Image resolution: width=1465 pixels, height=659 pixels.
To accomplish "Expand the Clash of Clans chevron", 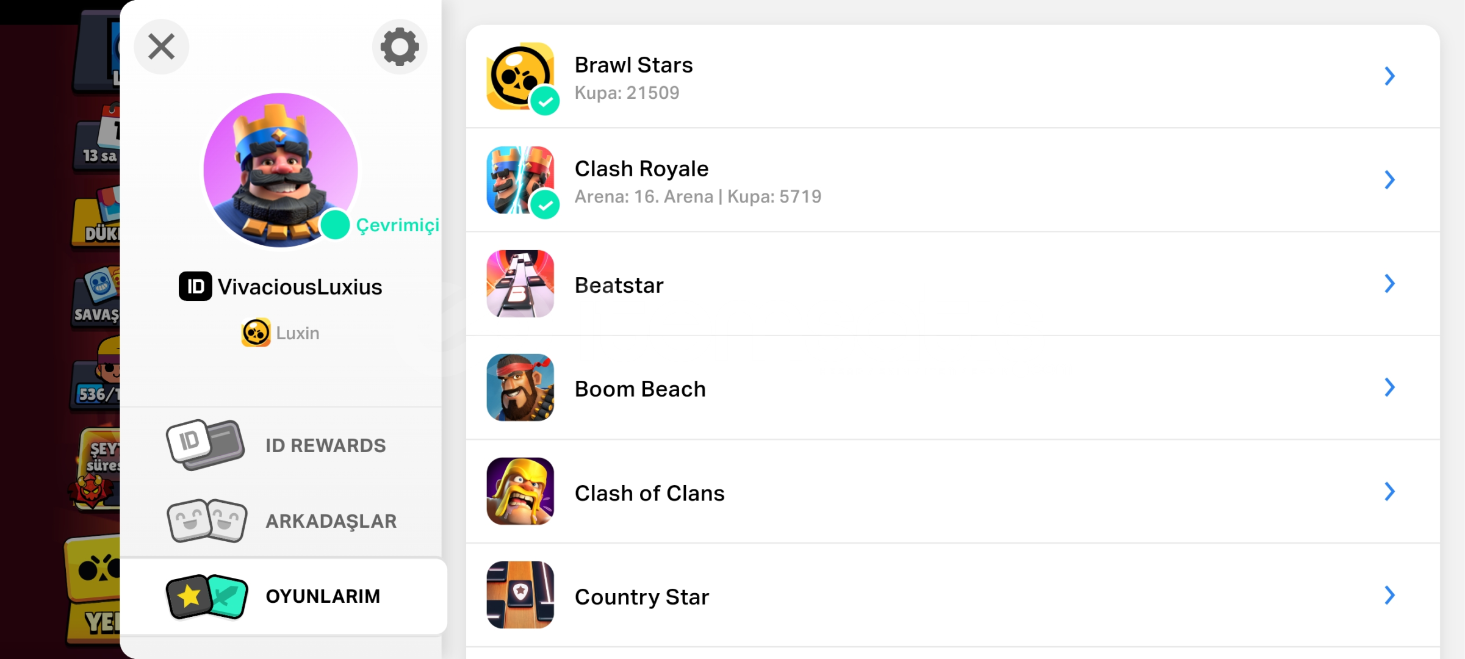I will pos(1389,491).
